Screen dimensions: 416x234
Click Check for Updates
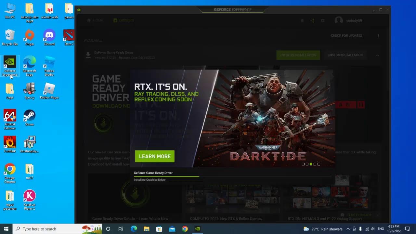[346, 35]
